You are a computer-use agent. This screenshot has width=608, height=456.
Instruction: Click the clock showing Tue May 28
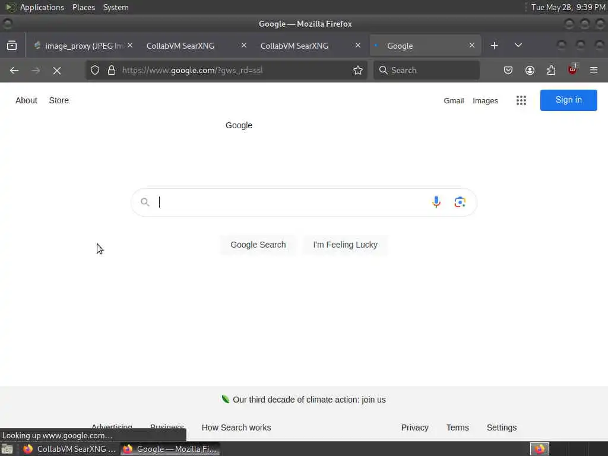point(568,7)
